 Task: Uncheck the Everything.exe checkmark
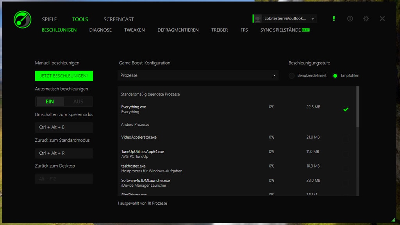coord(346,109)
